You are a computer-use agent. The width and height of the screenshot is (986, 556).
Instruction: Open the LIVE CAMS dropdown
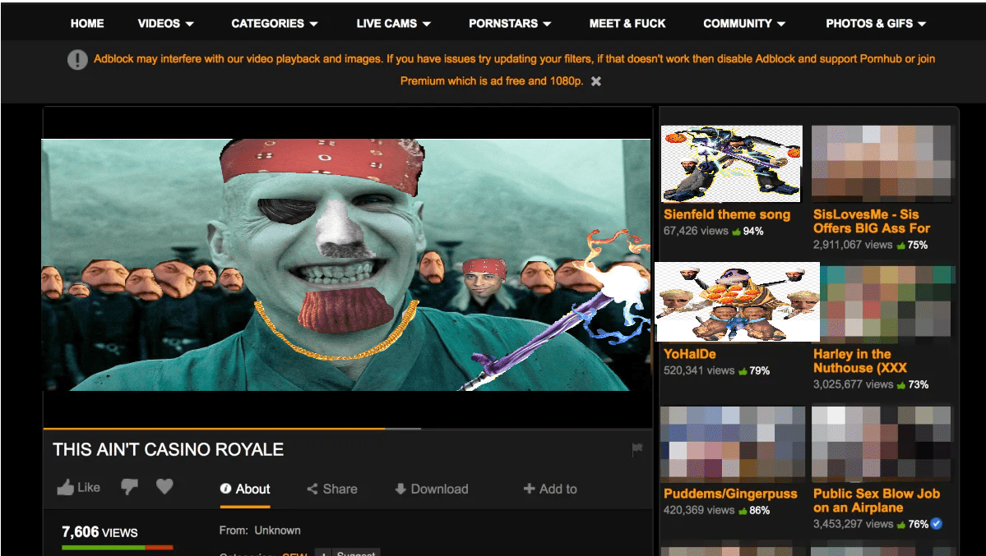point(394,23)
